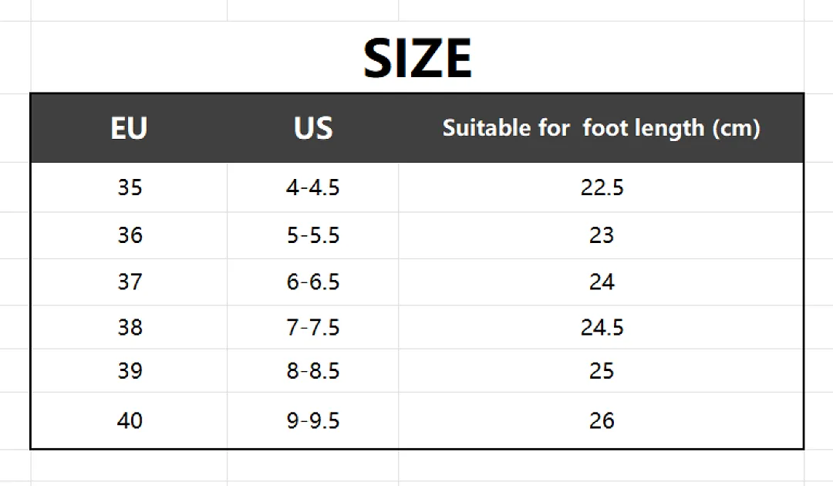Click the foot length 24 cell

pyautogui.click(x=602, y=282)
